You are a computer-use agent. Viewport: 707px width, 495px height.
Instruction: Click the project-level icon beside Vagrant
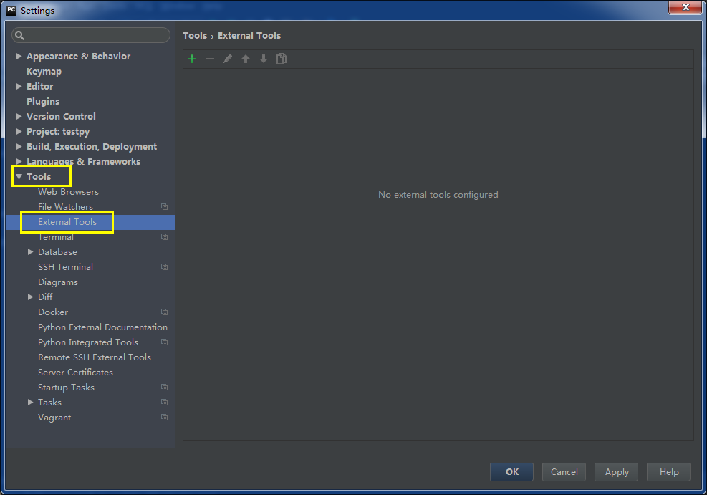tap(165, 418)
